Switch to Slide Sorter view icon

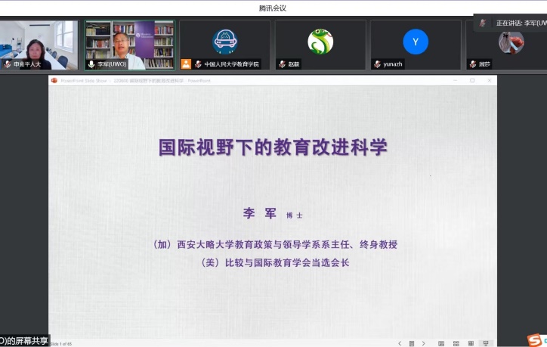[x=456, y=343]
